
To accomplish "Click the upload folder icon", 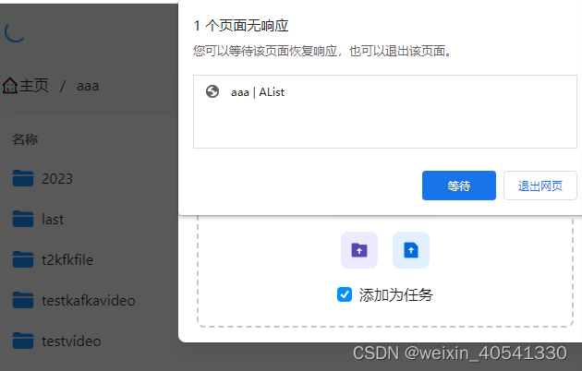I will coord(359,250).
